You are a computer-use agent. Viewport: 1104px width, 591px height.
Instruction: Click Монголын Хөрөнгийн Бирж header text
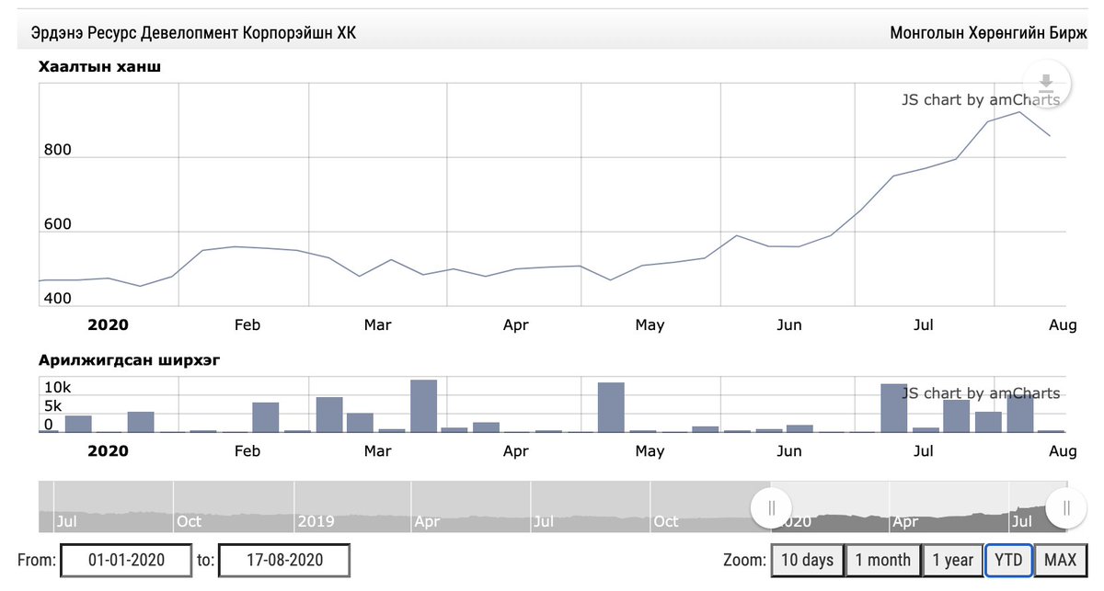click(x=988, y=33)
